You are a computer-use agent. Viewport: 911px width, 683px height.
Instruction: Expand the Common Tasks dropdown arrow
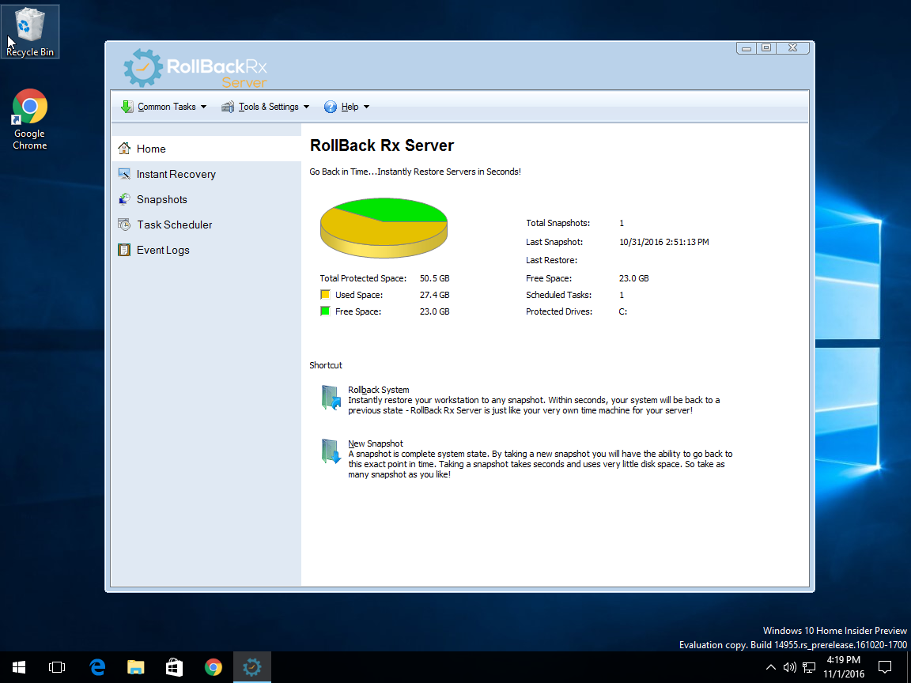coord(203,107)
